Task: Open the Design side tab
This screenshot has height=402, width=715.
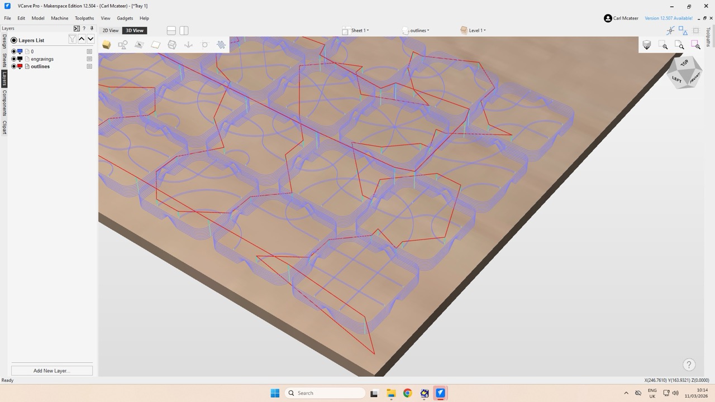Action: coord(4,41)
